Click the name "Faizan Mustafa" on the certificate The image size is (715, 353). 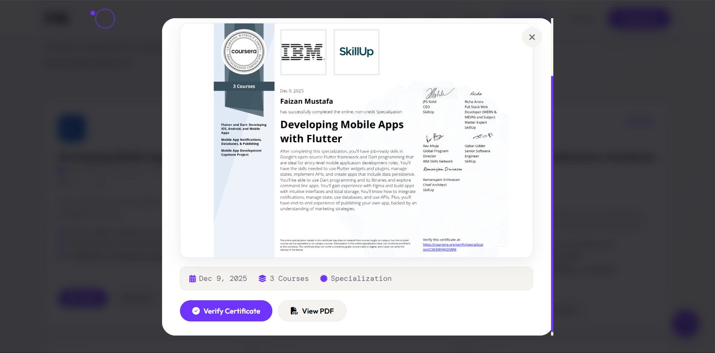click(306, 101)
